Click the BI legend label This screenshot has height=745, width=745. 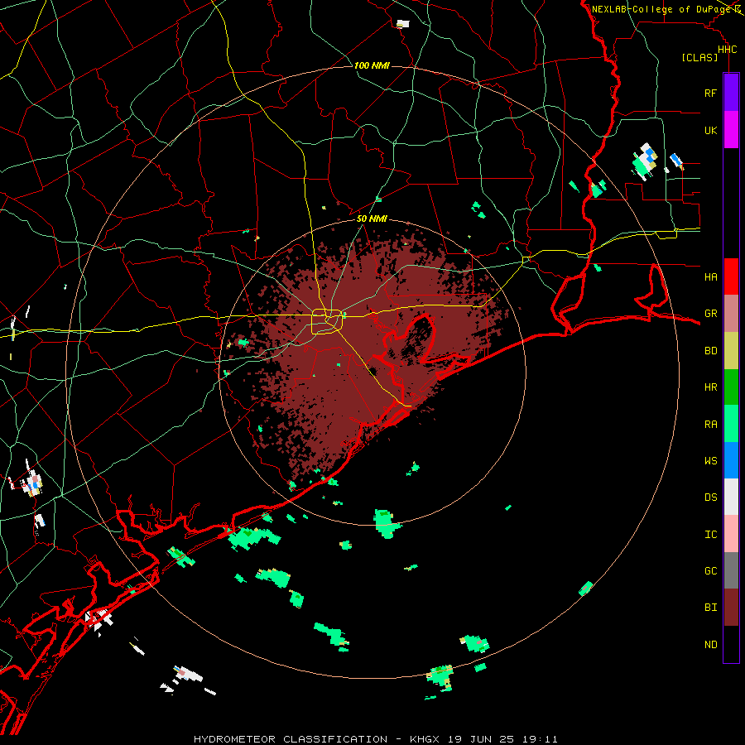click(710, 608)
